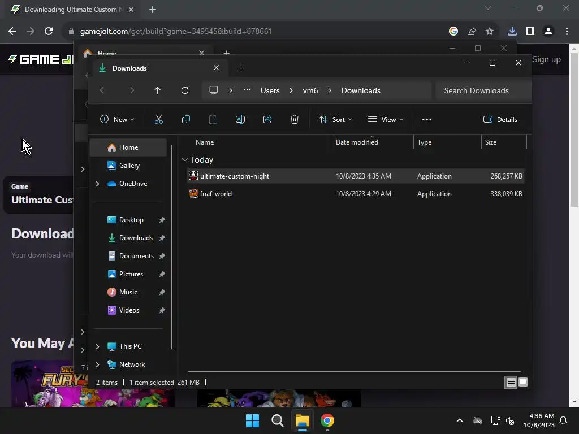The width and height of the screenshot is (579, 434).
Task: Open the New dropdown
Action: tap(117, 120)
